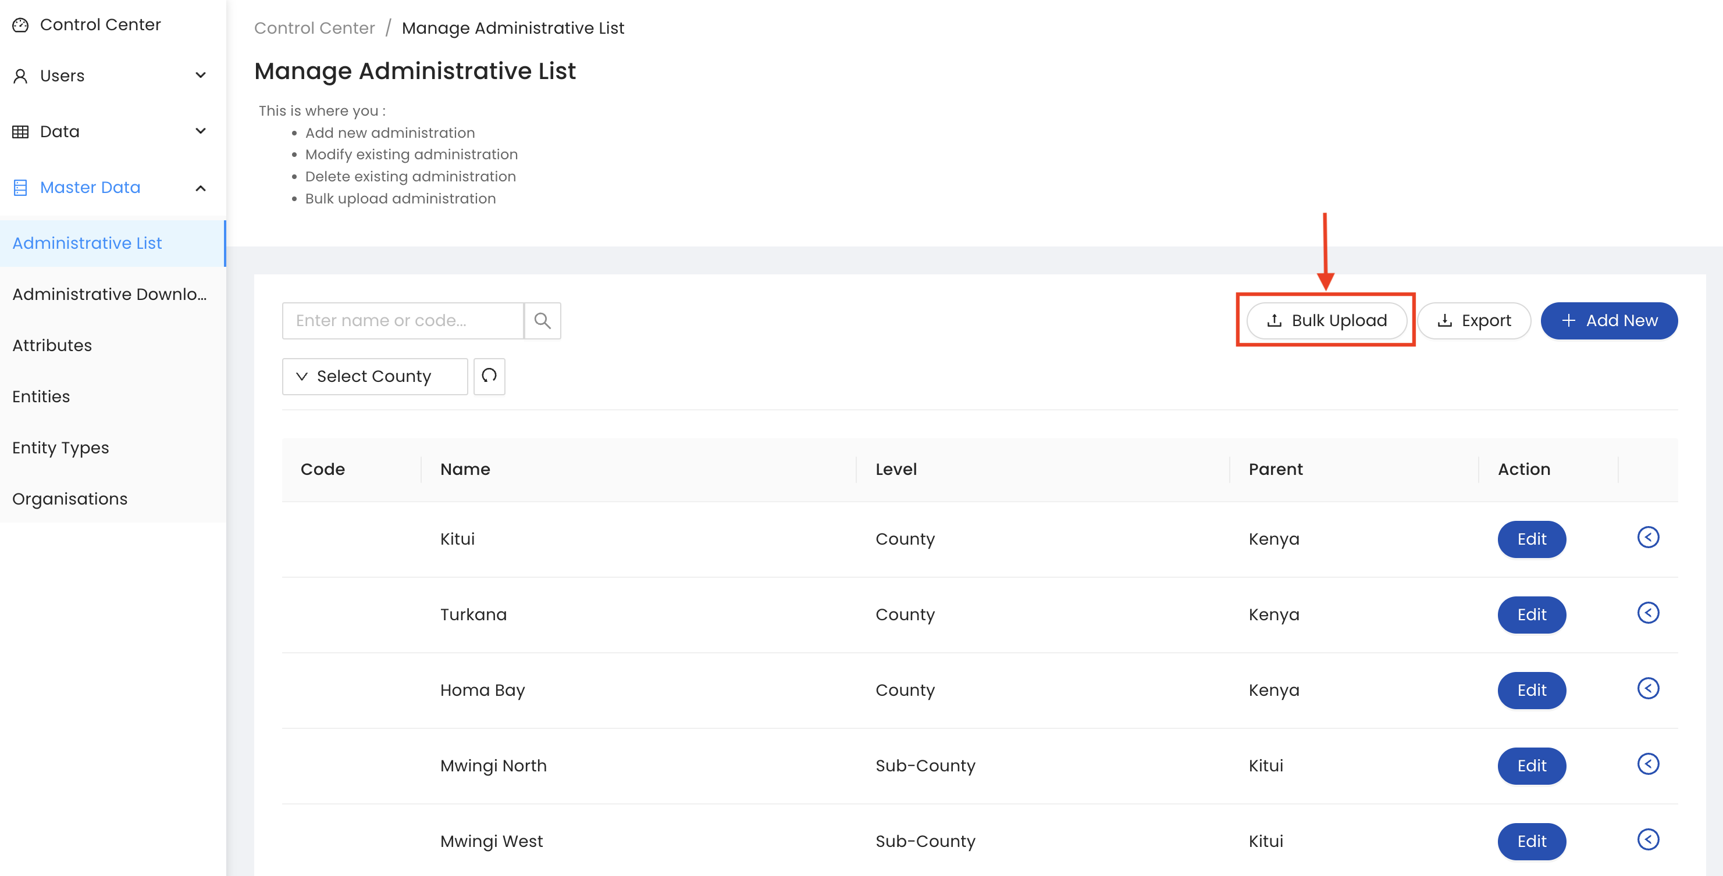Edit the Mwingi North entry
1723x876 pixels.
coord(1530,766)
